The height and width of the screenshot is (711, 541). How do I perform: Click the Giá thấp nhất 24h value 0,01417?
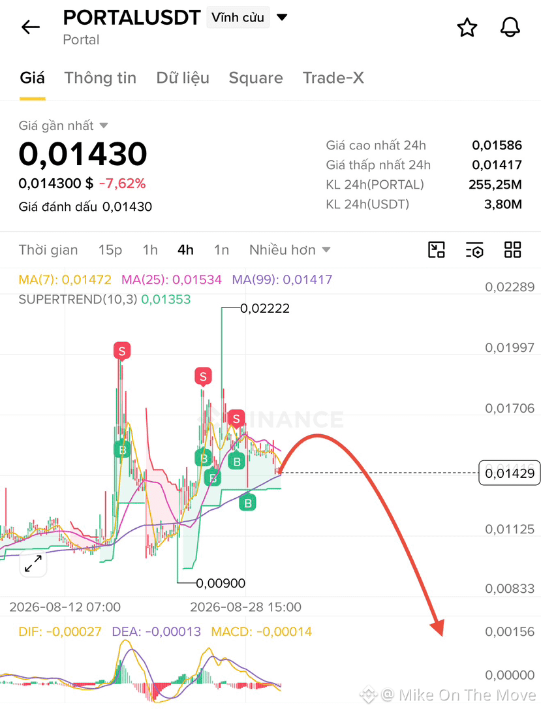point(497,165)
